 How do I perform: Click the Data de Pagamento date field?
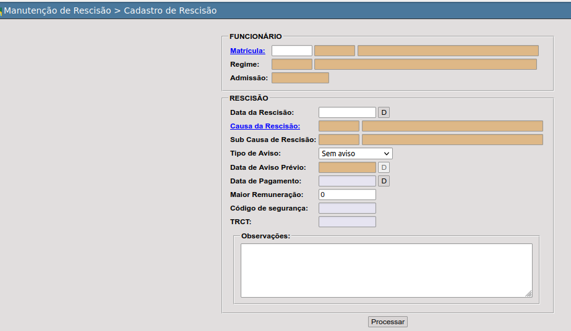[346, 181]
